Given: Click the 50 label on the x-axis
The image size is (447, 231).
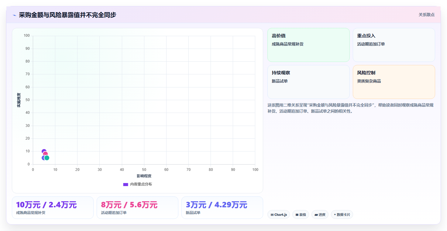Looking at the screenshot, I should coord(144,170).
